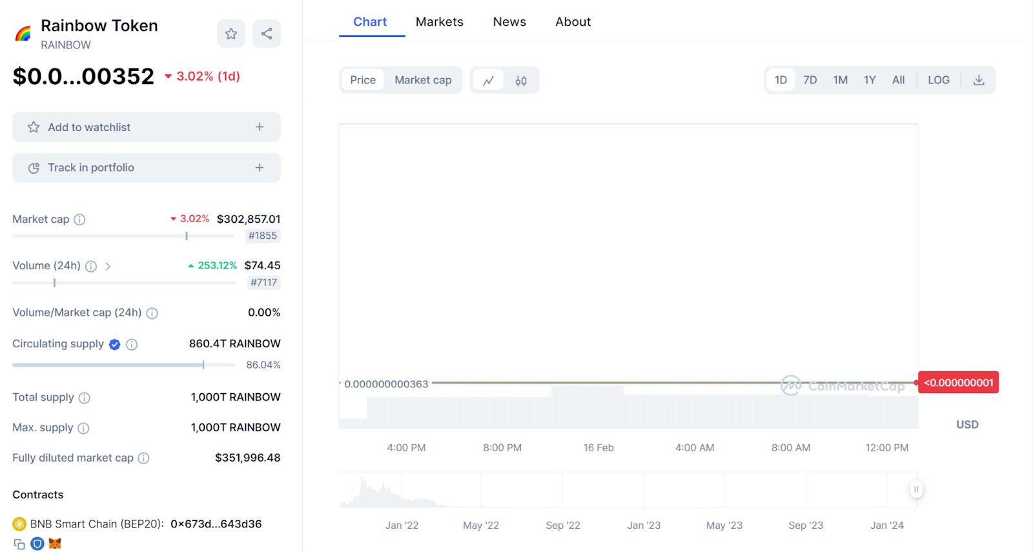Open Circulating supply info icon
Image resolution: width=1033 pixels, height=552 pixels.
click(x=132, y=344)
